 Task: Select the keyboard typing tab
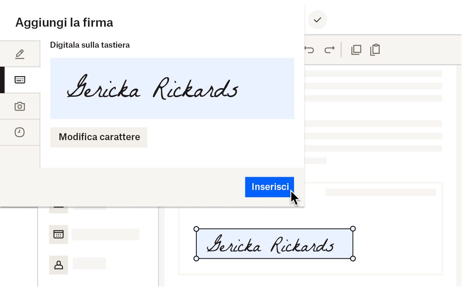pyautogui.click(x=20, y=80)
